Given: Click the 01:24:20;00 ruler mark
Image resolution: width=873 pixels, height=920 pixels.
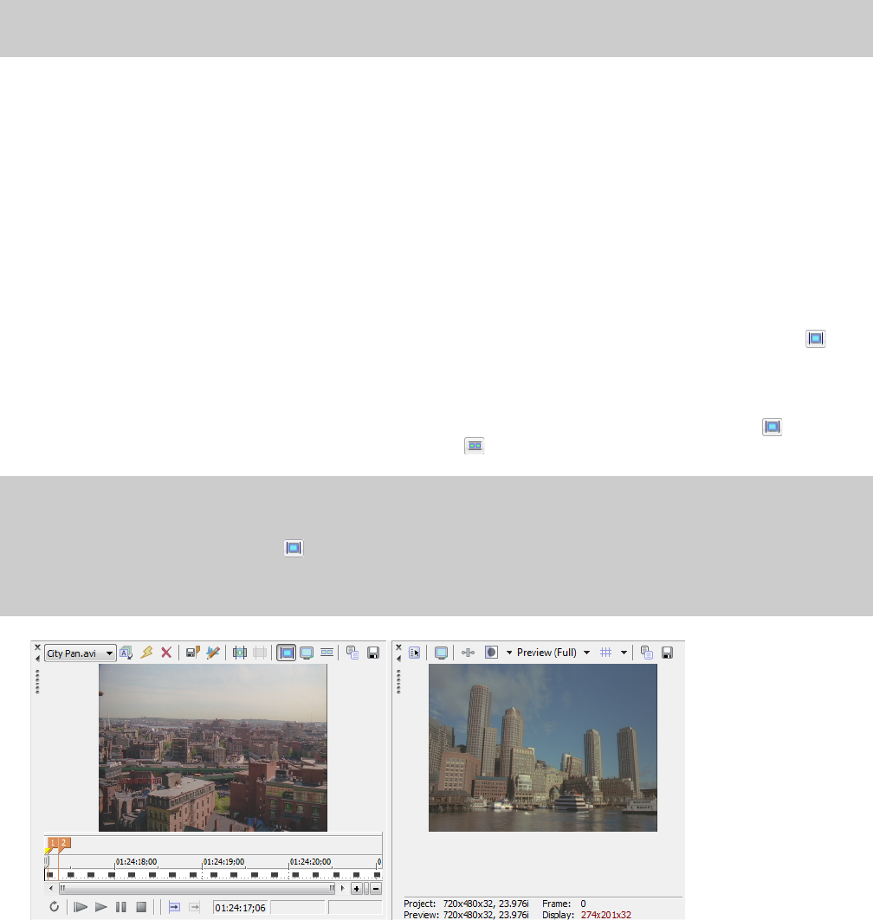Looking at the screenshot, I should [x=311, y=862].
